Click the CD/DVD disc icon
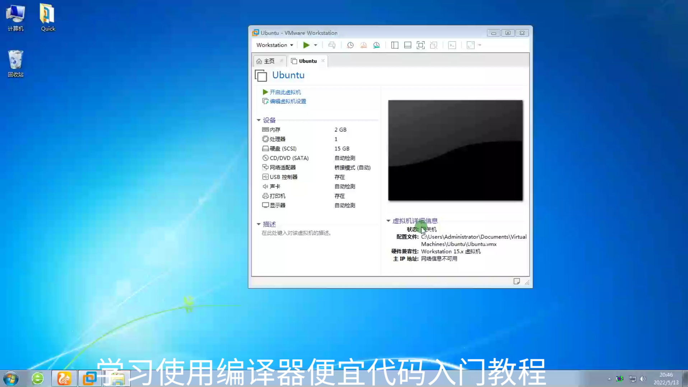Viewport: 688px width, 387px height. pos(265,158)
